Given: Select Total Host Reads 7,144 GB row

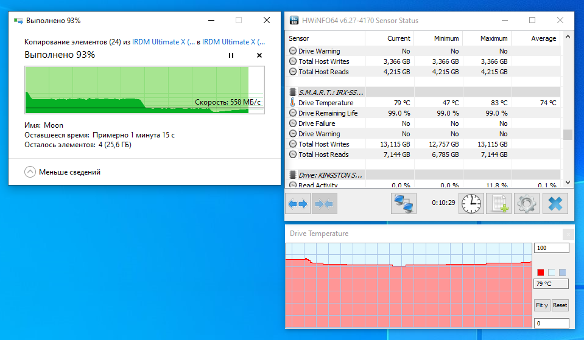Looking at the screenshot, I should click(423, 154).
